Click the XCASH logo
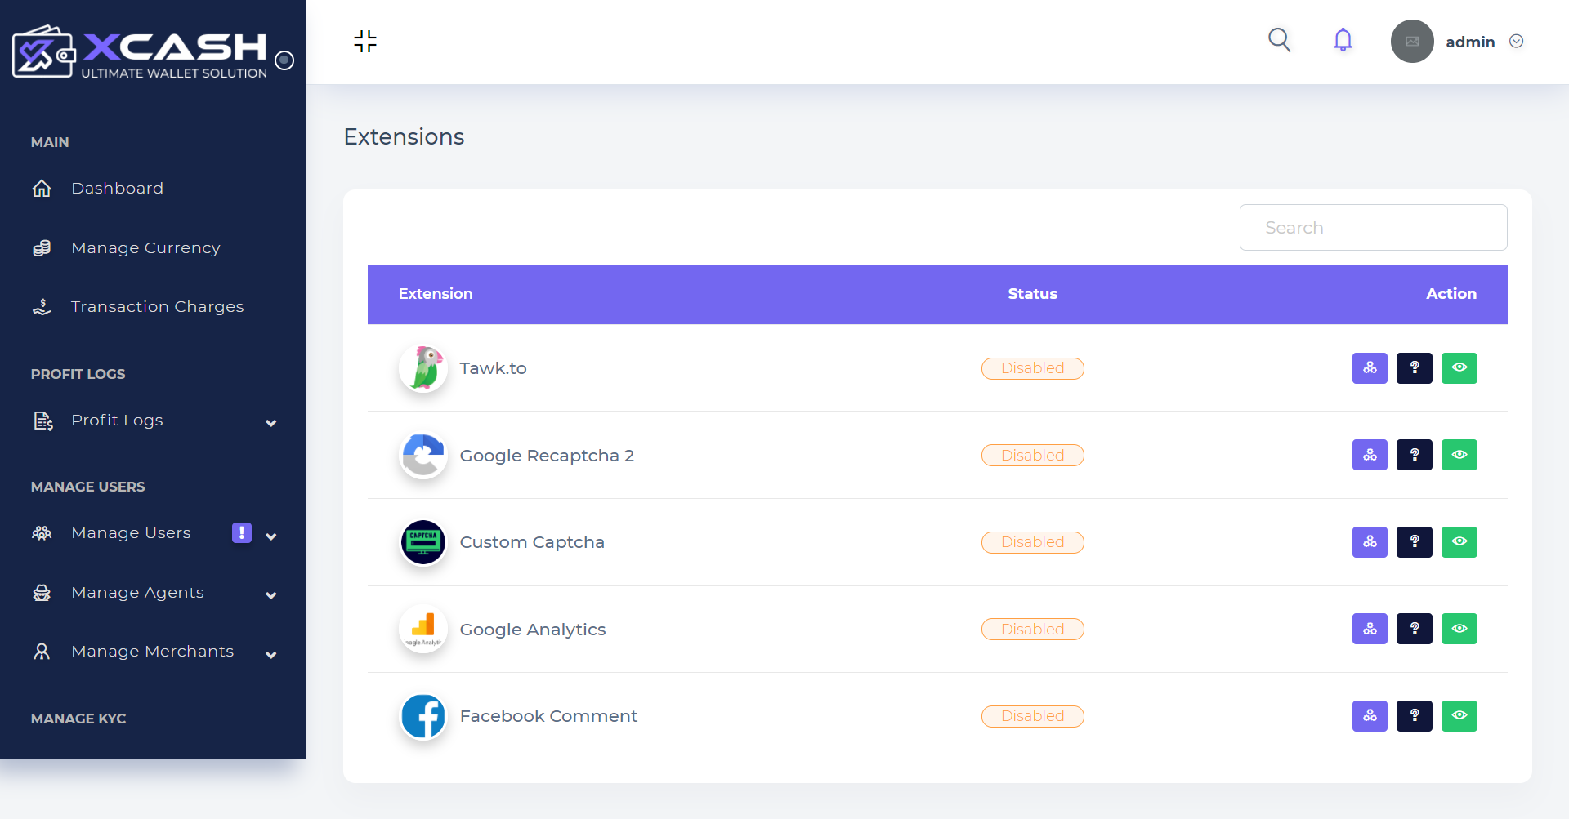The image size is (1569, 819). click(x=140, y=52)
